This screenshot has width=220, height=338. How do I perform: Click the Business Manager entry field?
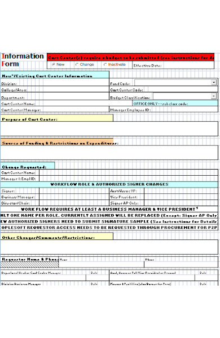(74, 197)
